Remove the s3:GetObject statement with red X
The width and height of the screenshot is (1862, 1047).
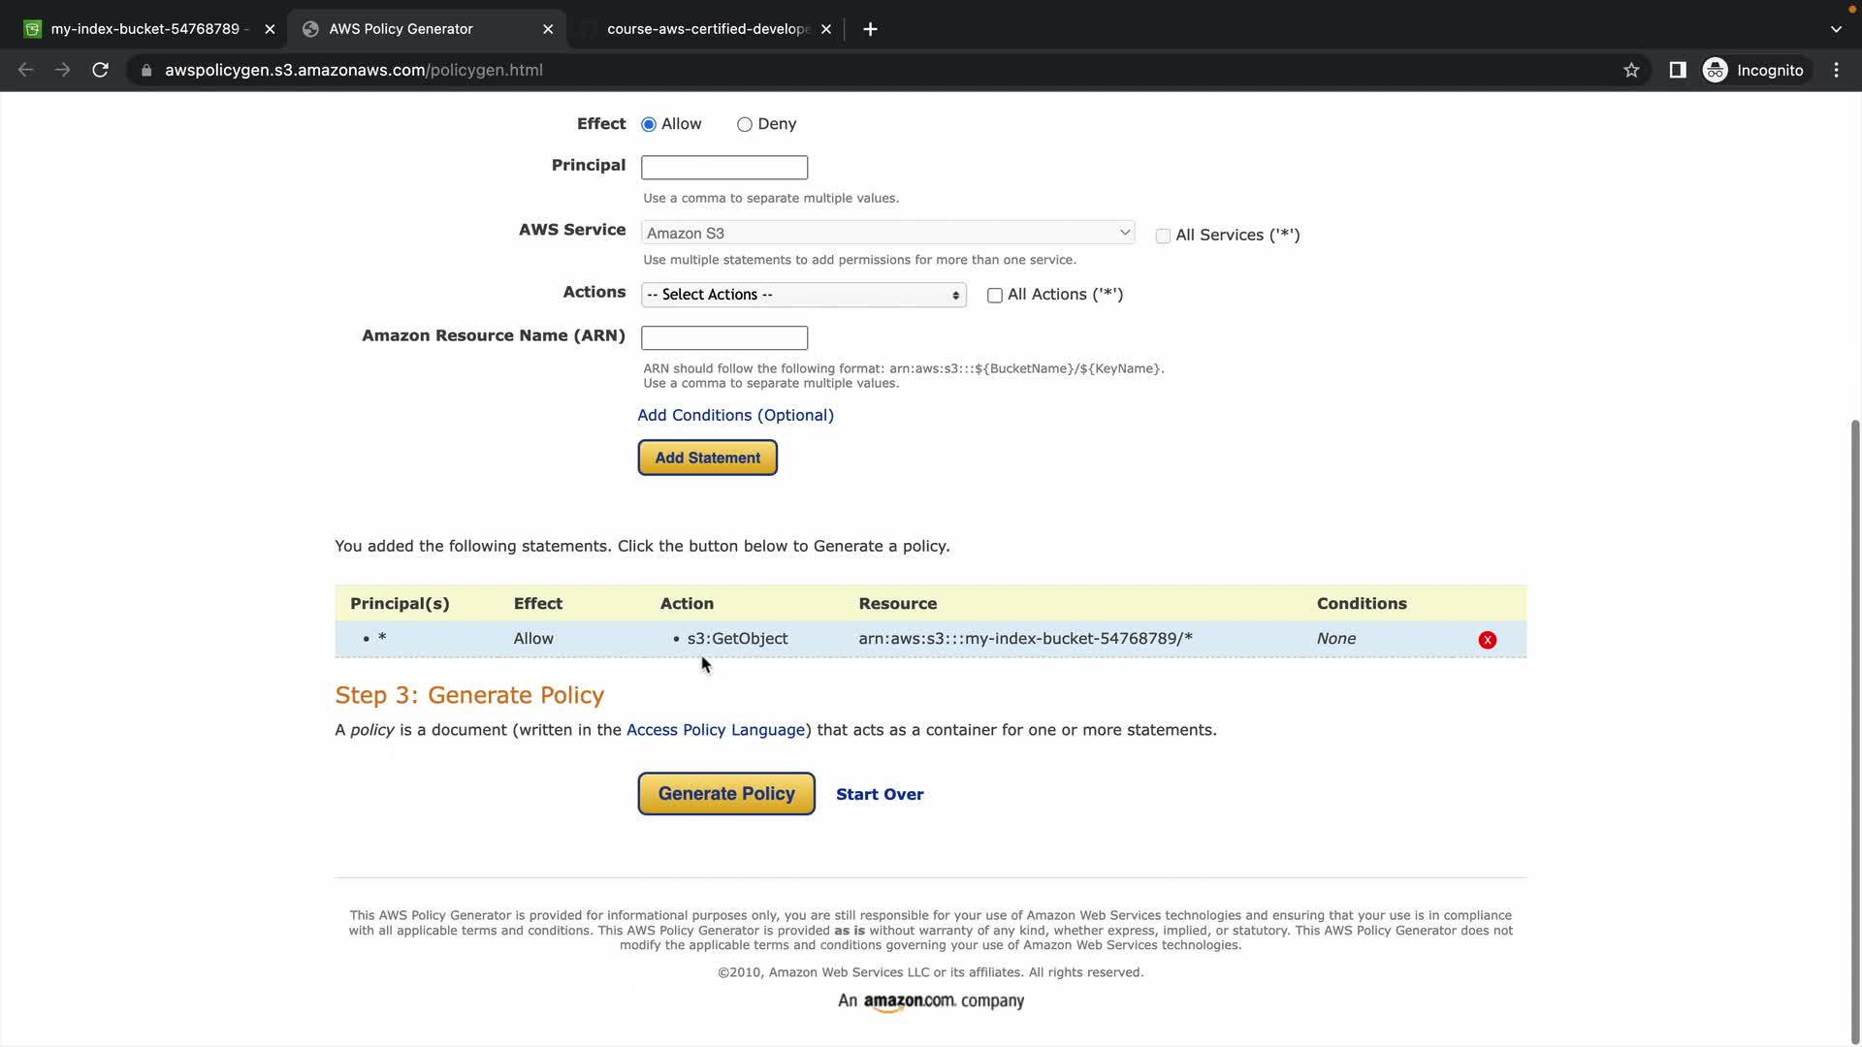tap(1487, 640)
